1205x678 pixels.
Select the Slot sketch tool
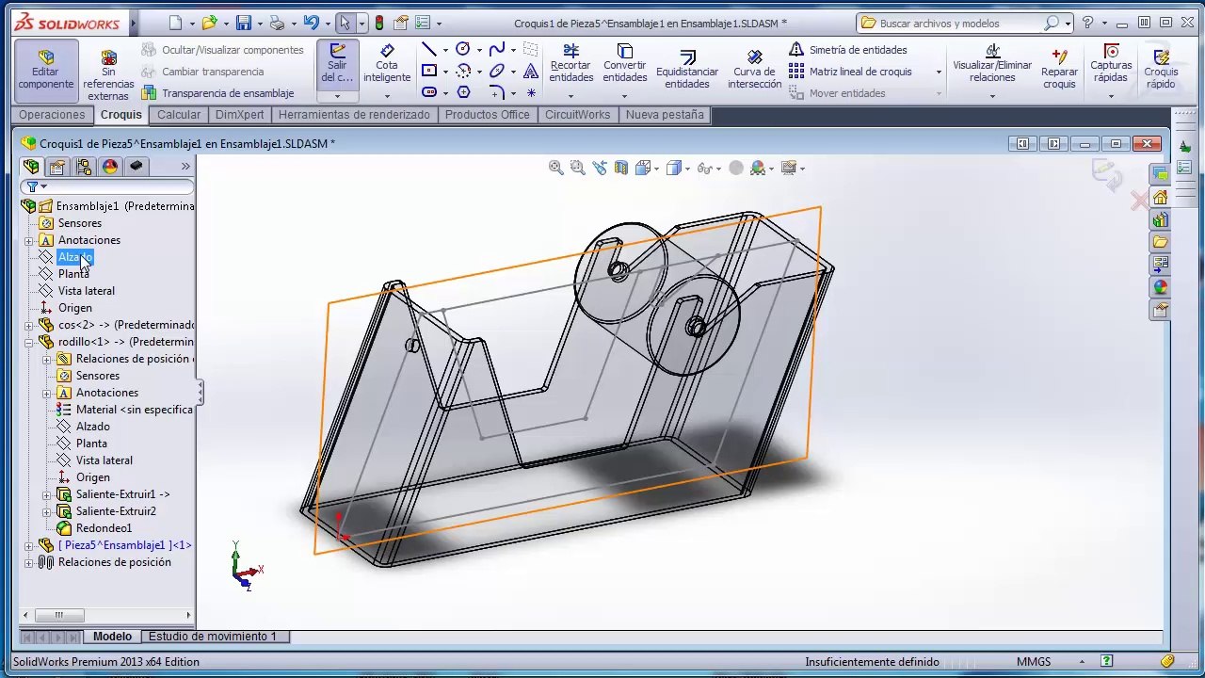click(429, 92)
